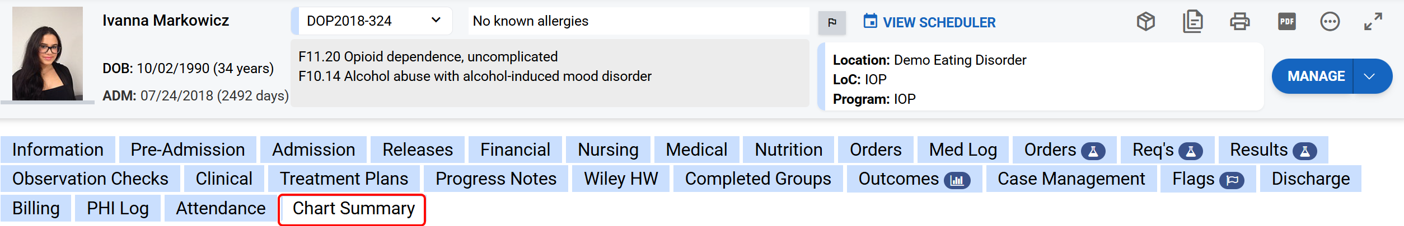This screenshot has width=1404, height=226.
Task: Go to the Med Log tab
Action: pyautogui.click(x=963, y=150)
